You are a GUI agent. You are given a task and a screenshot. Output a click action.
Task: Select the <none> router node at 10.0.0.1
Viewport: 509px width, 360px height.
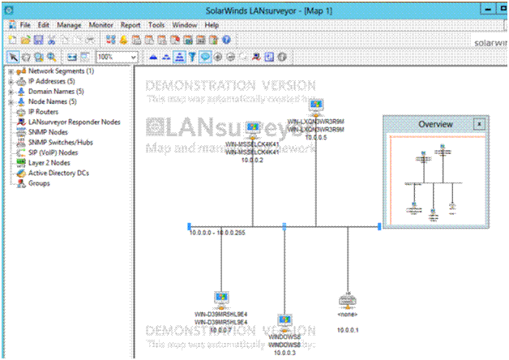pyautogui.click(x=348, y=300)
